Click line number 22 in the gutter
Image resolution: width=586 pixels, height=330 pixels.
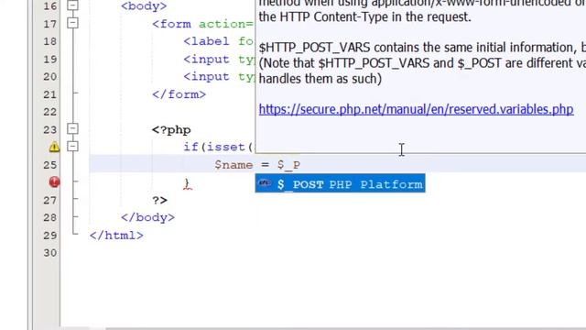tap(50, 112)
